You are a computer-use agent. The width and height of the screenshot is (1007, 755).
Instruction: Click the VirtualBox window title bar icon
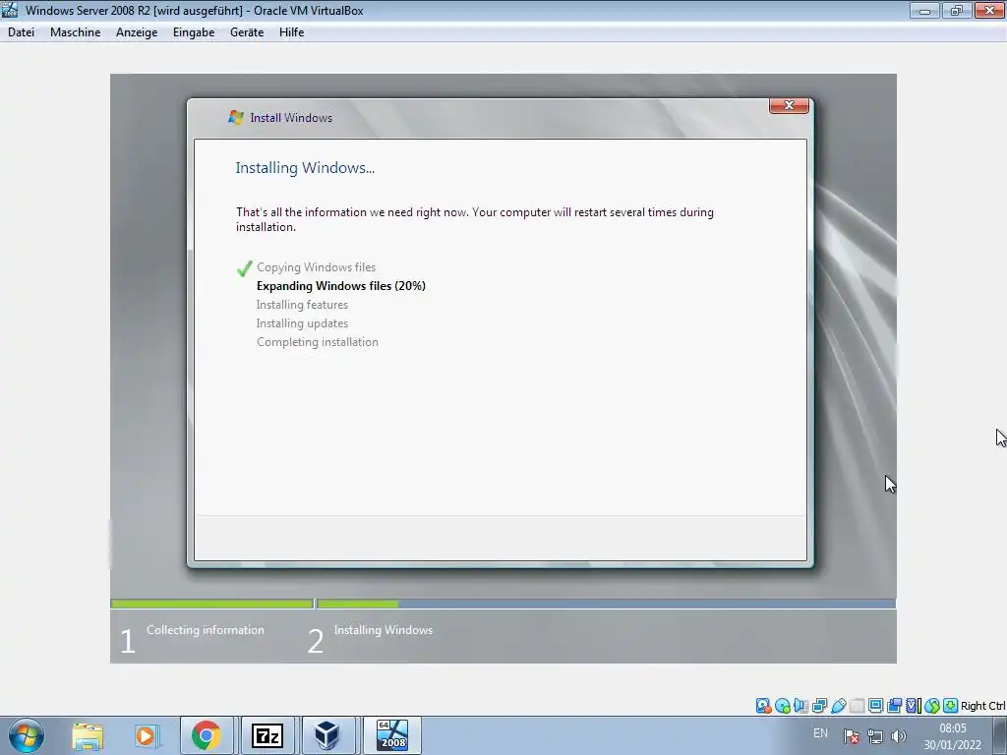click(x=10, y=10)
